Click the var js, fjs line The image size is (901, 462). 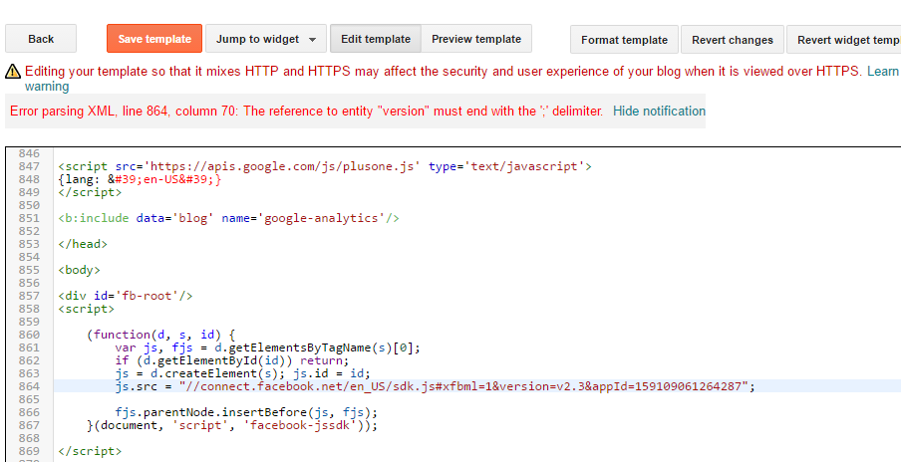tap(268, 347)
